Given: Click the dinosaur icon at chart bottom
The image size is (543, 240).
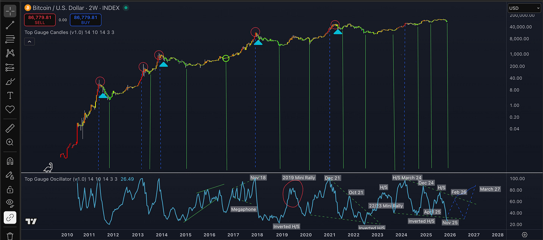Looking at the screenshot, I should tap(48, 168).
